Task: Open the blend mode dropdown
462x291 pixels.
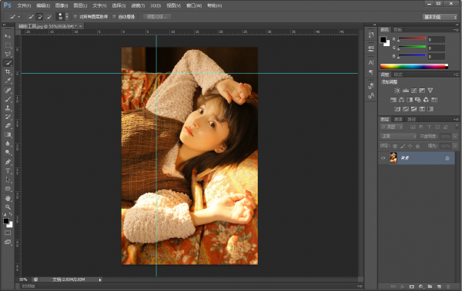Action: point(398,137)
